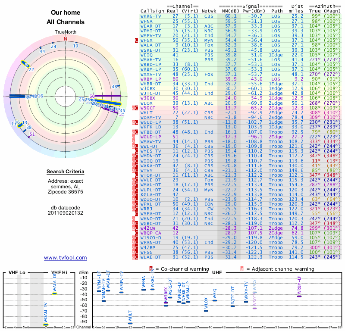Click the TrueNorth label above the radar
The height and width of the screenshot is (331, 345).
point(66,32)
